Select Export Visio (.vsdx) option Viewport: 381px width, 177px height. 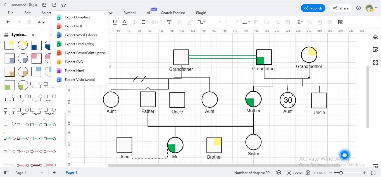tap(80, 80)
